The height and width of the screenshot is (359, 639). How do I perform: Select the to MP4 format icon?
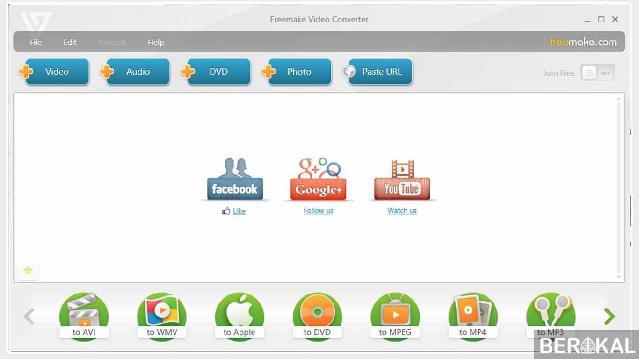(473, 316)
